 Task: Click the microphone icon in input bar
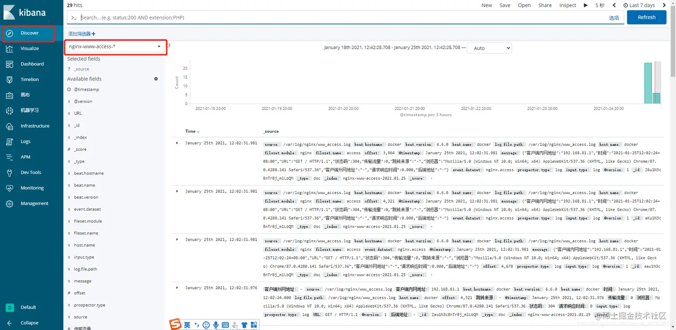click(x=216, y=325)
